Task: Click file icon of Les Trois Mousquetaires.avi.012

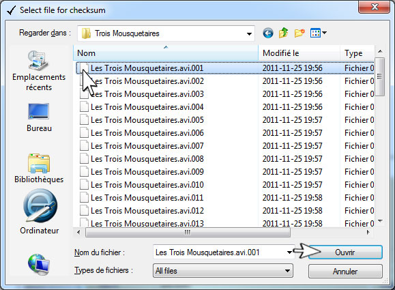Action: [x=84, y=211]
